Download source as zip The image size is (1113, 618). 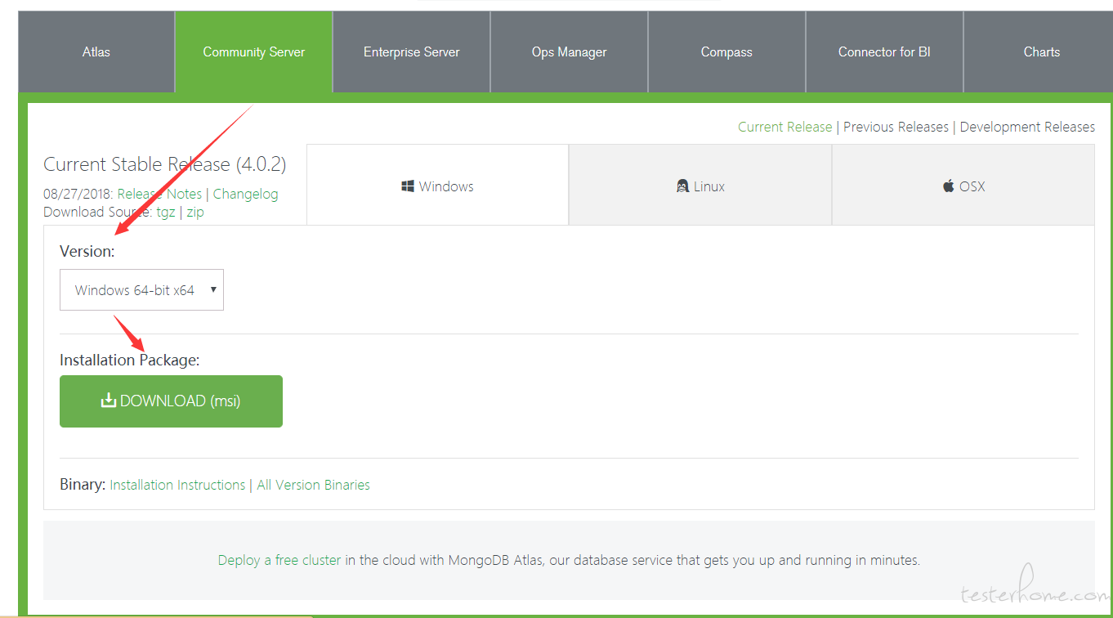pos(194,212)
